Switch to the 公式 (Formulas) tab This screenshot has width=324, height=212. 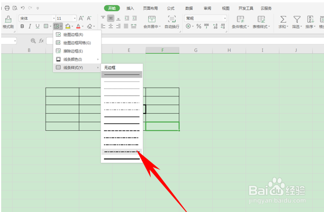[170, 8]
